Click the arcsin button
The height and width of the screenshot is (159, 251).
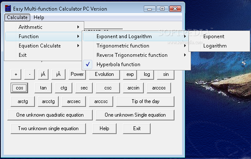click(x=133, y=88)
